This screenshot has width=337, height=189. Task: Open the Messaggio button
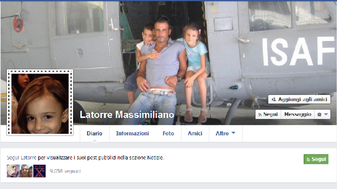click(x=297, y=114)
